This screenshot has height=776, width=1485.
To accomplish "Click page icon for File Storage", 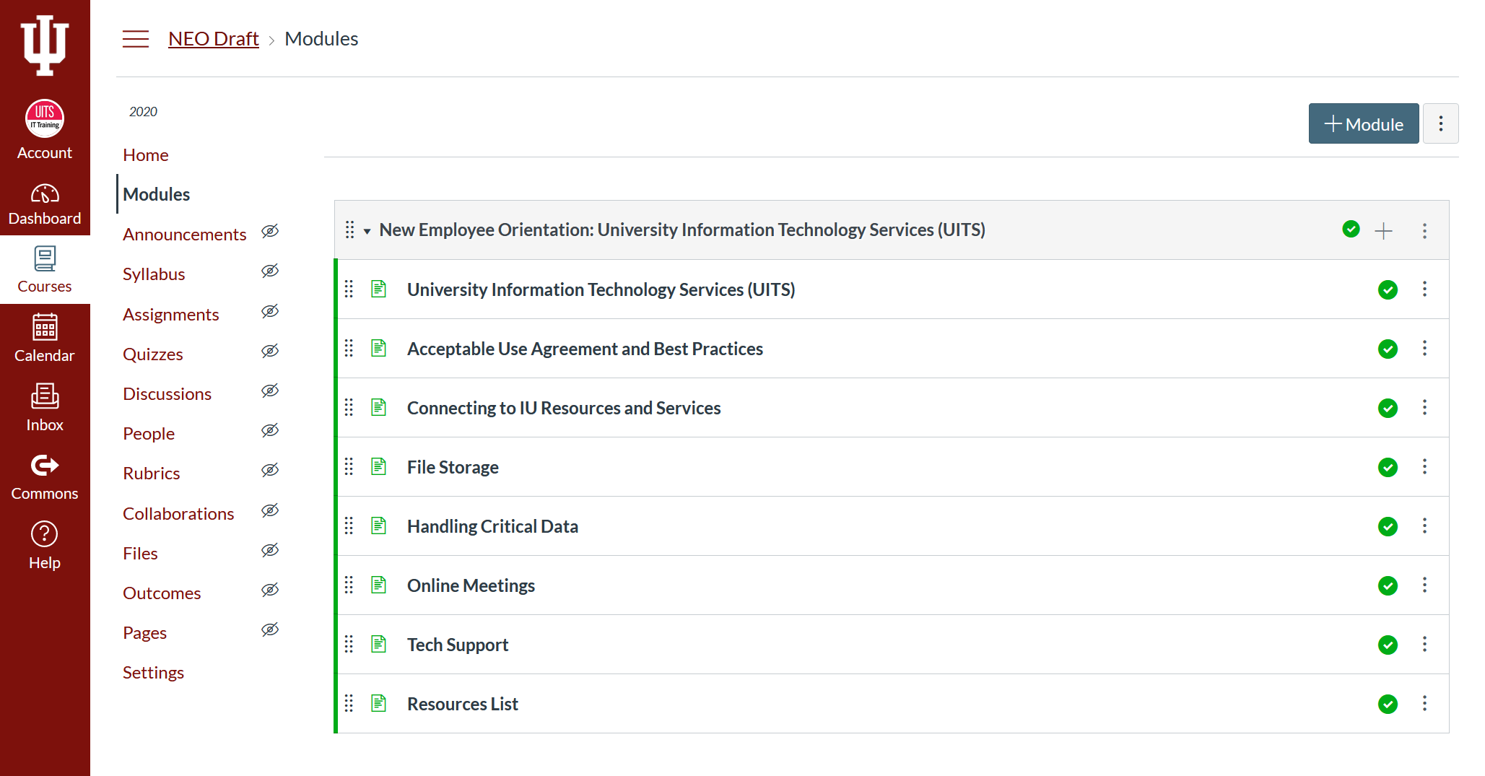I will click(379, 466).
